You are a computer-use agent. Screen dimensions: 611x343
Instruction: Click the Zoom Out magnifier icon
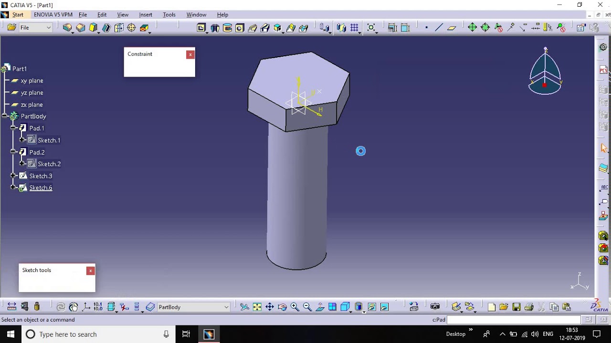tap(307, 307)
